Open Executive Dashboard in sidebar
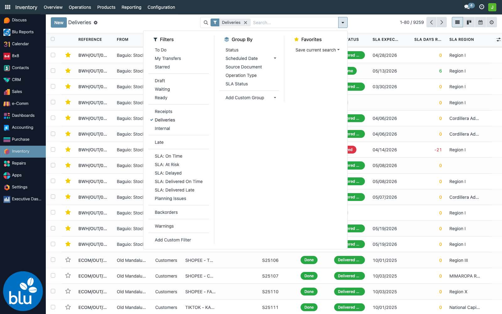 pos(23,199)
